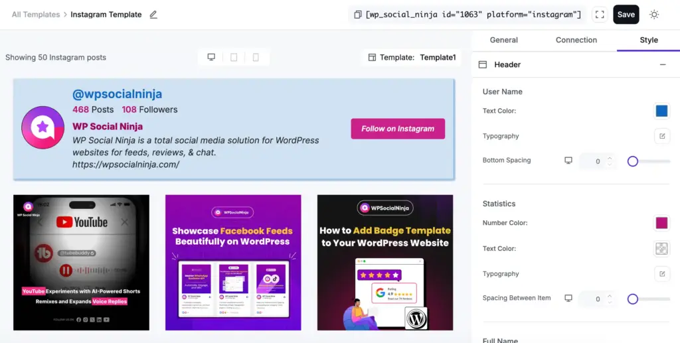Viewport: 680px width, 343px height.
Task: Change Bottom Spacing responsive device icon
Action: click(568, 161)
